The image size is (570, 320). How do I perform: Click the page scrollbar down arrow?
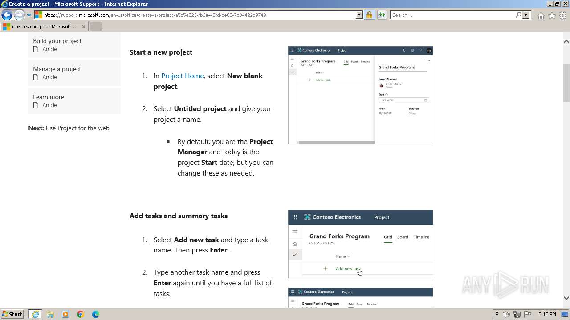coord(566,298)
